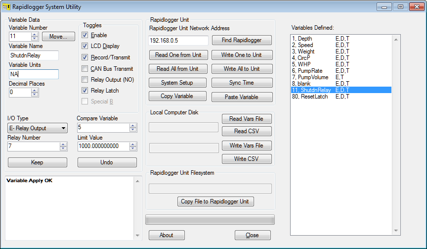The height and width of the screenshot is (249, 427).
Task: Select '8, blank' in variables list
Action: tap(341, 84)
